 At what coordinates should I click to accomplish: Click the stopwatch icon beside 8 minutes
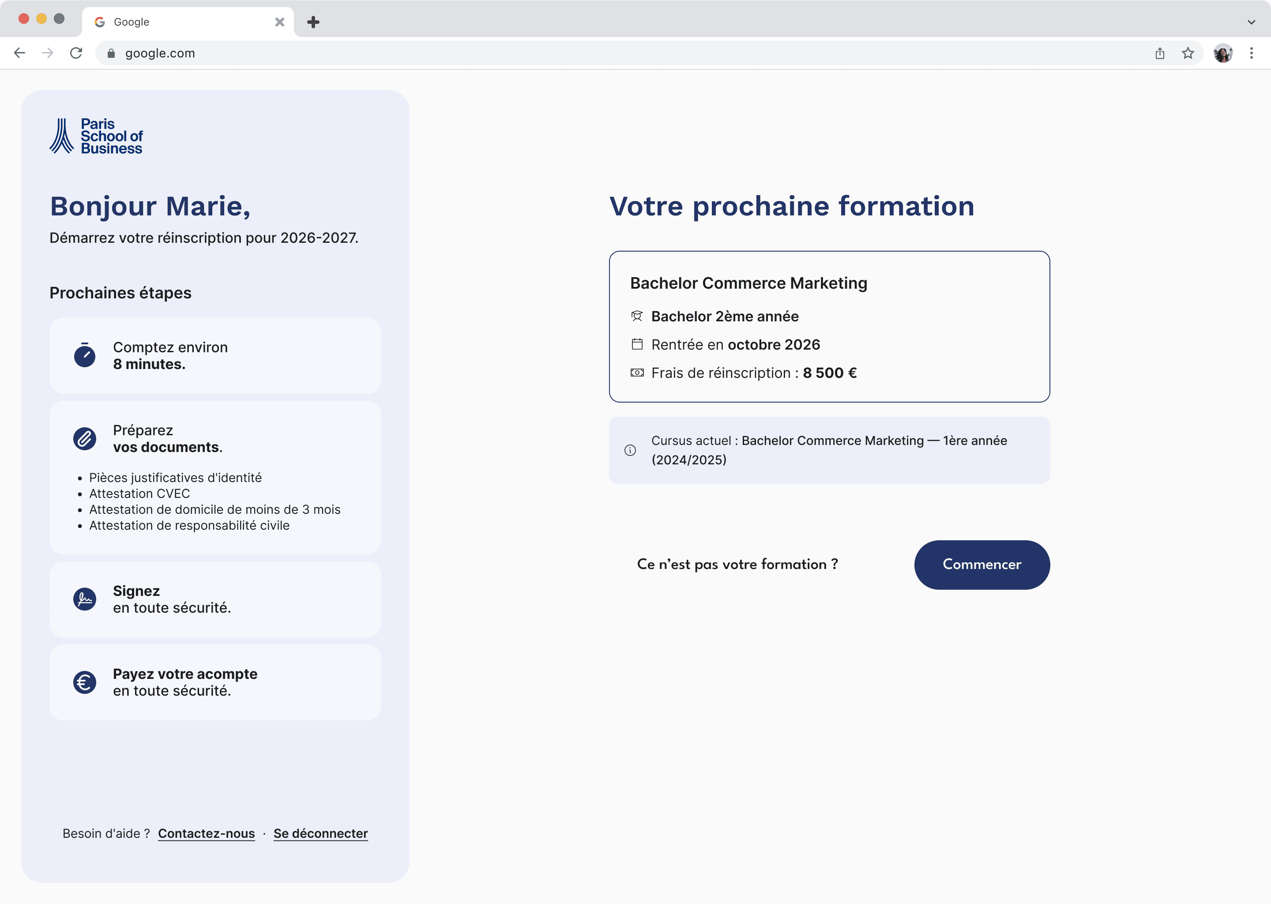click(x=85, y=355)
